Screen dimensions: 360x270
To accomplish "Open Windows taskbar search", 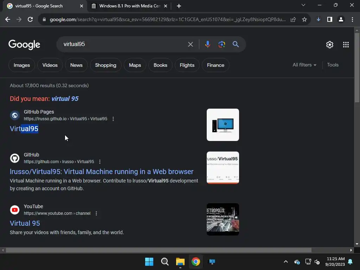I will tap(165, 262).
